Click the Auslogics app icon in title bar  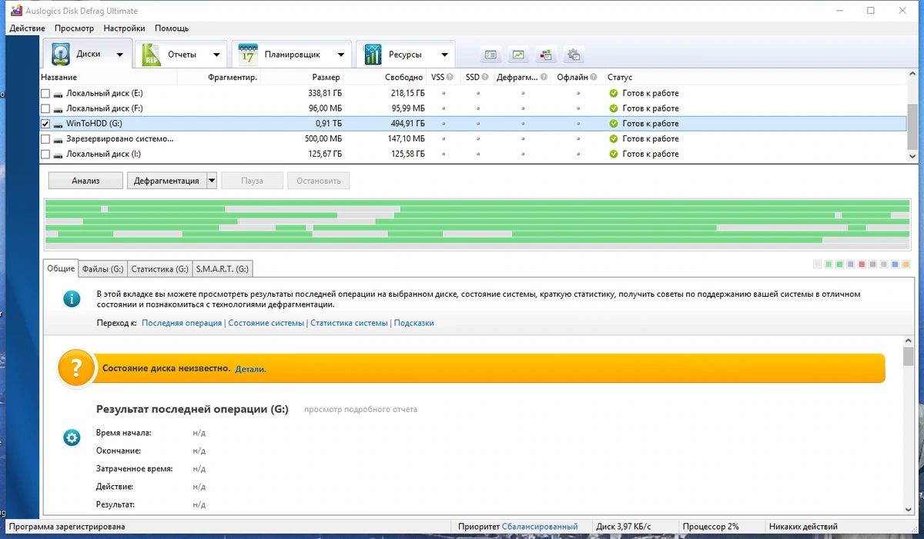click(15, 11)
